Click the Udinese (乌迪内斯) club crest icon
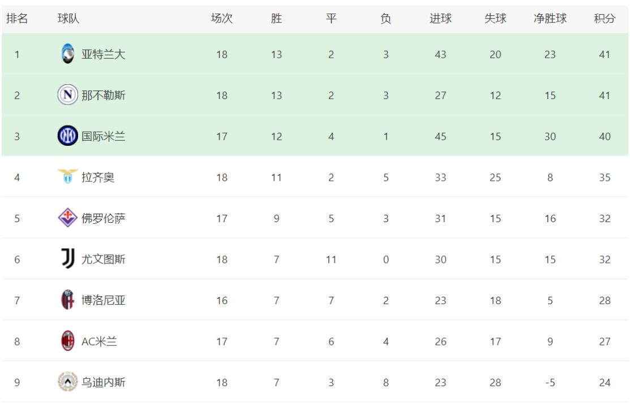 [x=67, y=382]
